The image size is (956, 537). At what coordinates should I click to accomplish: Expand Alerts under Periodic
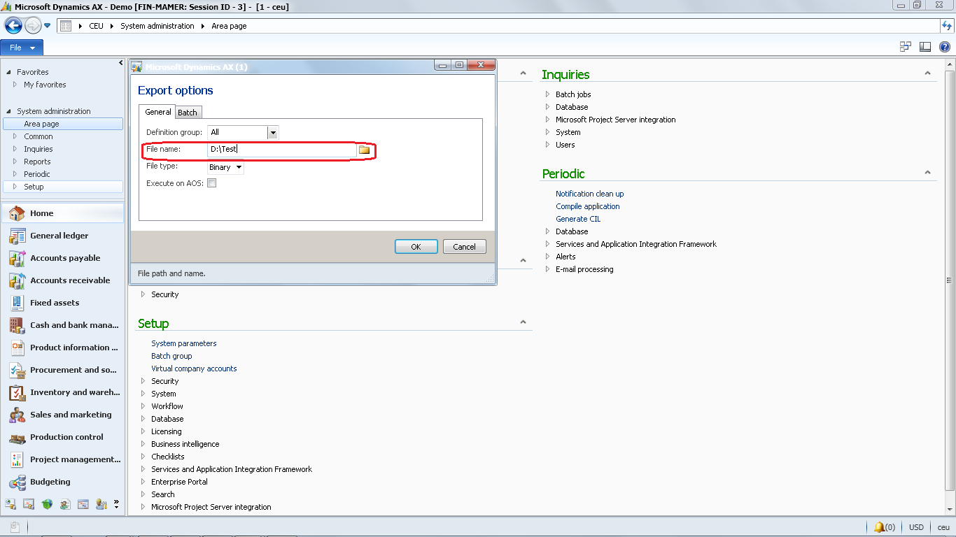click(x=548, y=257)
